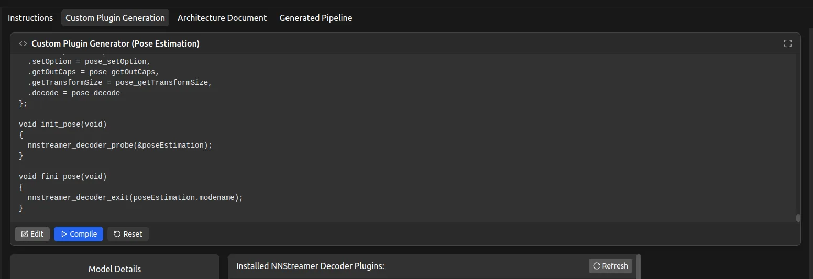
Task: Click the void init_pose(void) line
Action: [63, 124]
